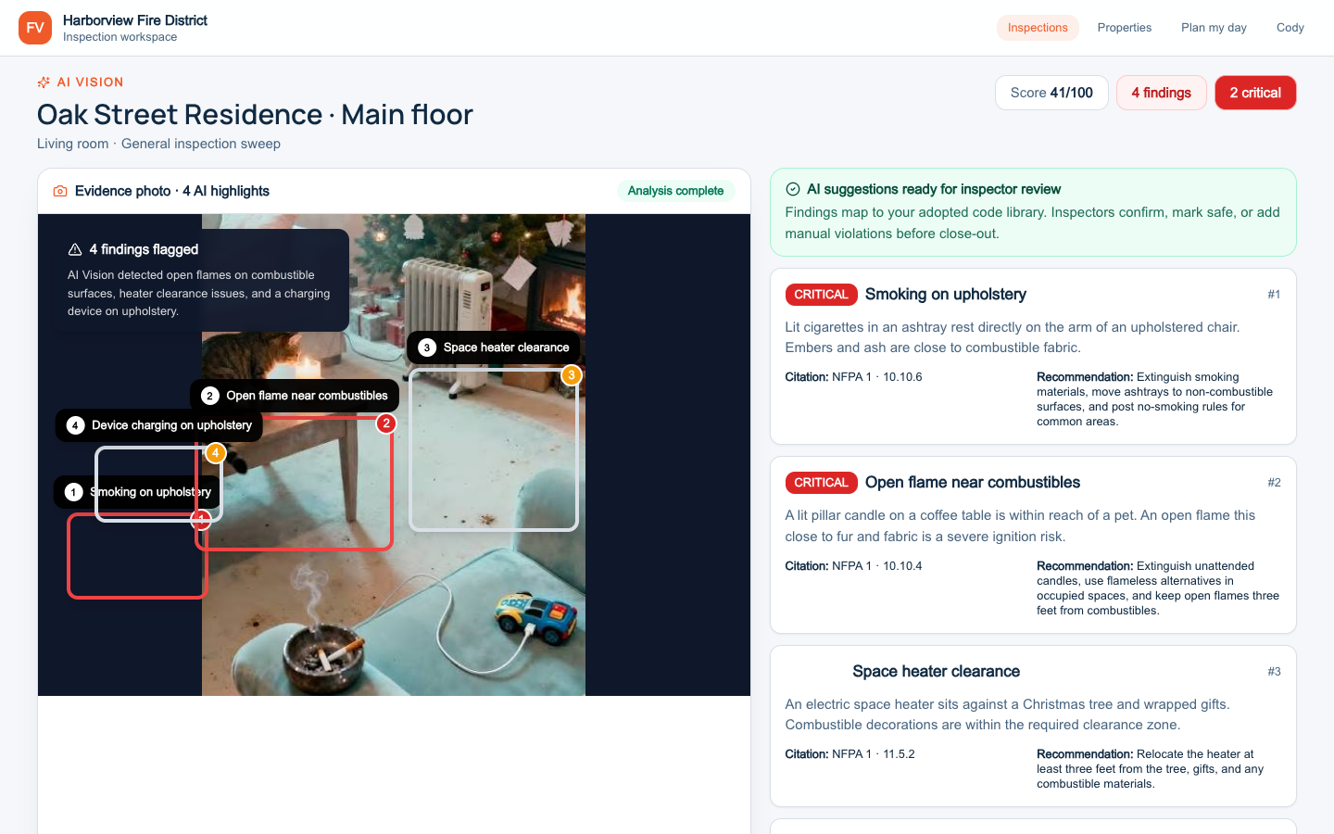Show the 2 critical findings
1334x834 pixels.
(1255, 93)
